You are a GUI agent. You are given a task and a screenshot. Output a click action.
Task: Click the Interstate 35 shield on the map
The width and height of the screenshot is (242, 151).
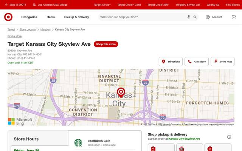tap(53, 80)
